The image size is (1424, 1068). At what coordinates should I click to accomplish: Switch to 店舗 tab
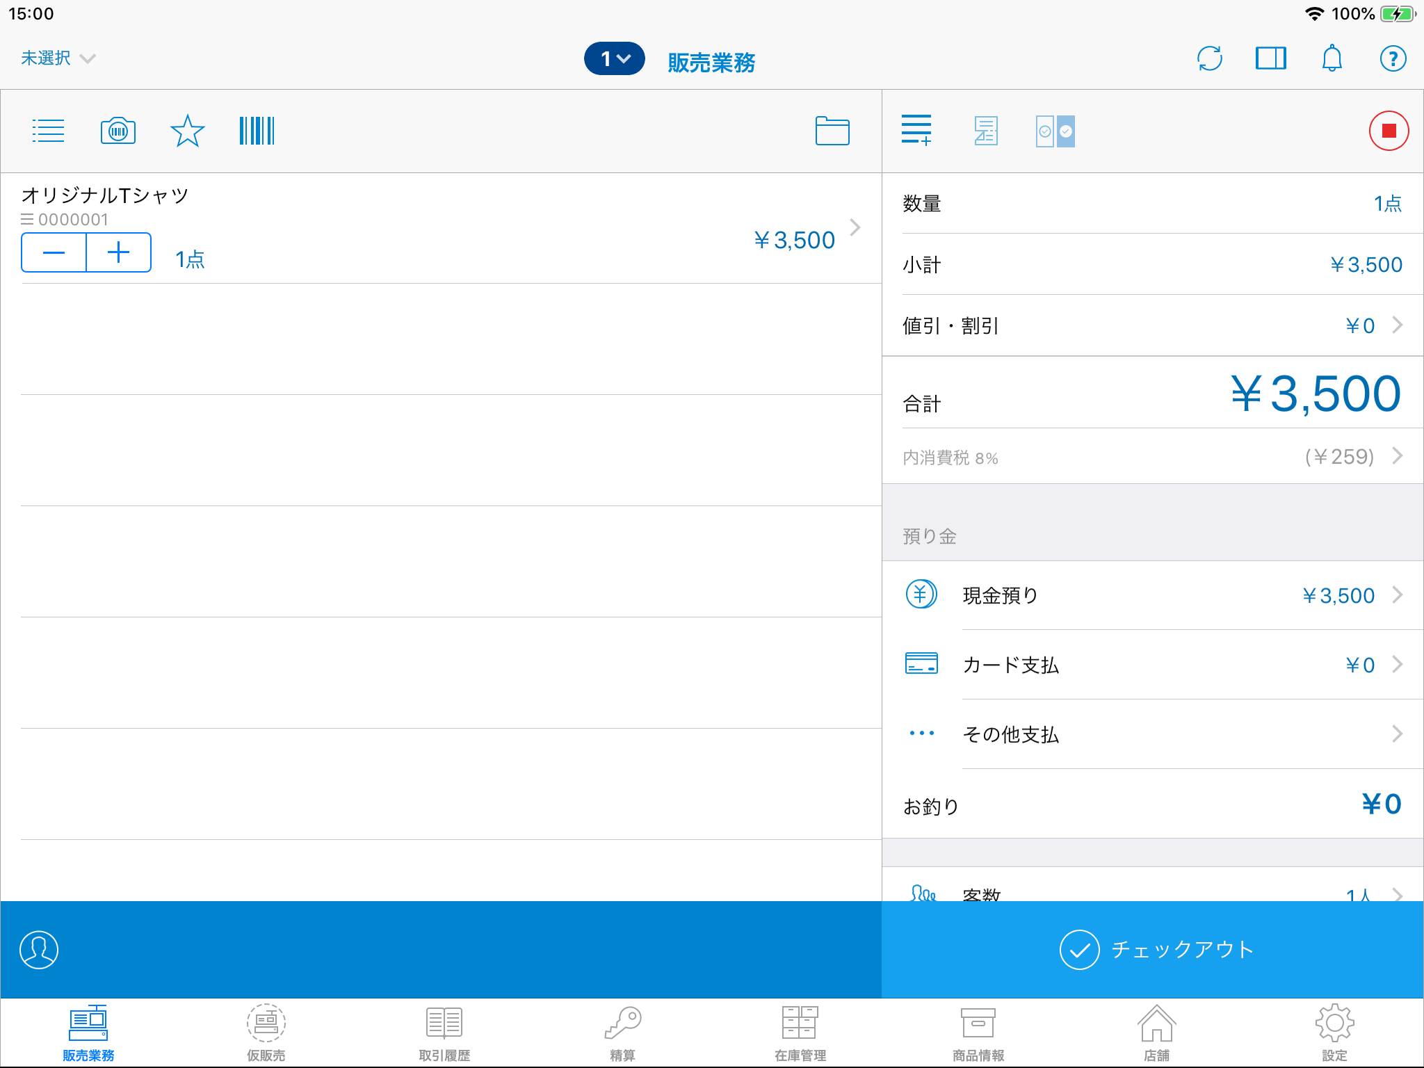point(1156,1033)
